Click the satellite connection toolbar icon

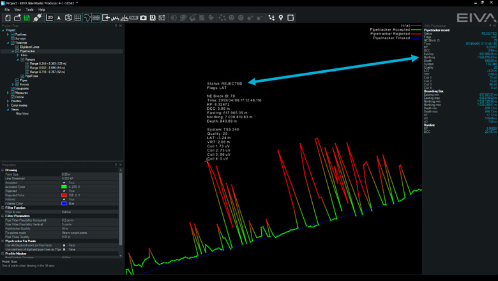coord(37,18)
